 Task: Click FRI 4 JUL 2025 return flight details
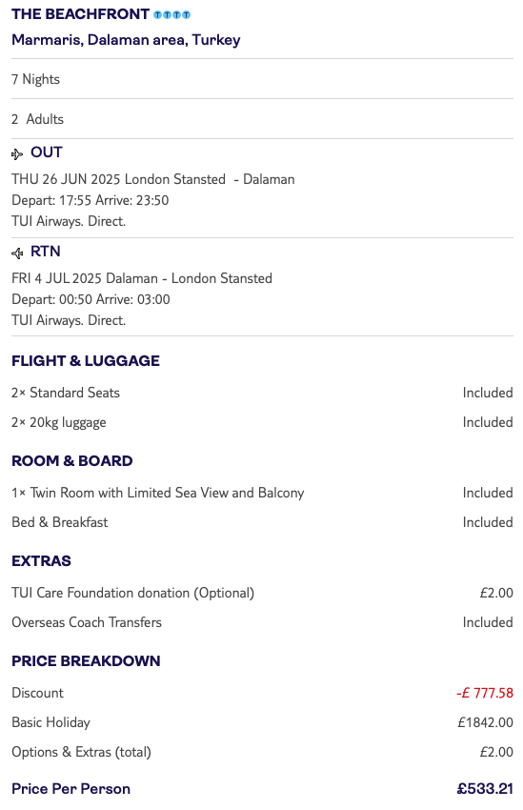(142, 299)
